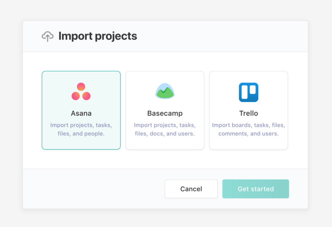Viewport: 332px width, 227px height.
Task: Click 'files, docs, and users' description text
Action: click(165, 134)
